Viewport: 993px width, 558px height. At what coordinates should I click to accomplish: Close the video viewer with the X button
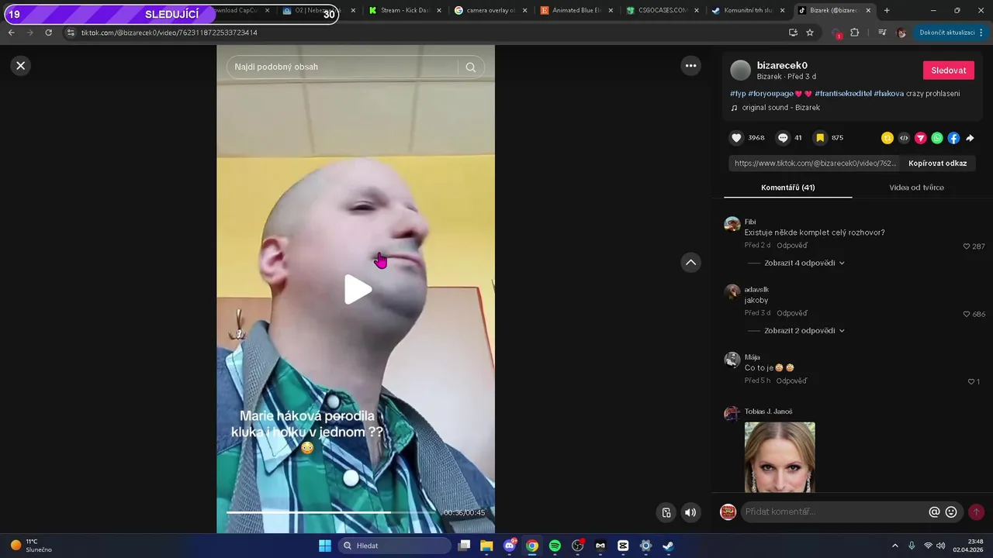pyautogui.click(x=21, y=66)
